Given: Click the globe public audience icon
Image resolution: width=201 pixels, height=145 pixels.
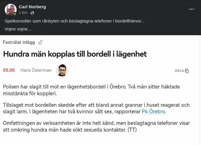Looking at the screenshot, I should (32, 13).
